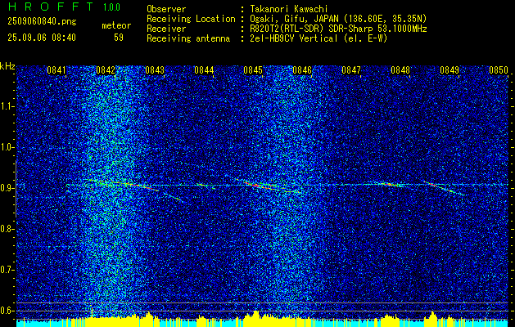Click the slanted echo trace after 0843
Screen dimensions: 515x327
click(x=173, y=196)
